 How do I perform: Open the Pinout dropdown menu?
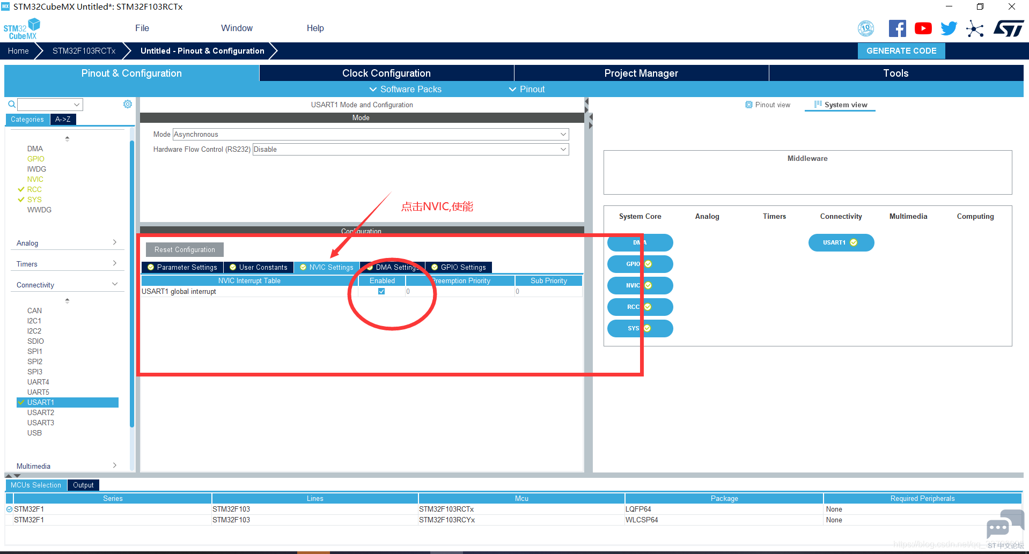pyautogui.click(x=527, y=89)
